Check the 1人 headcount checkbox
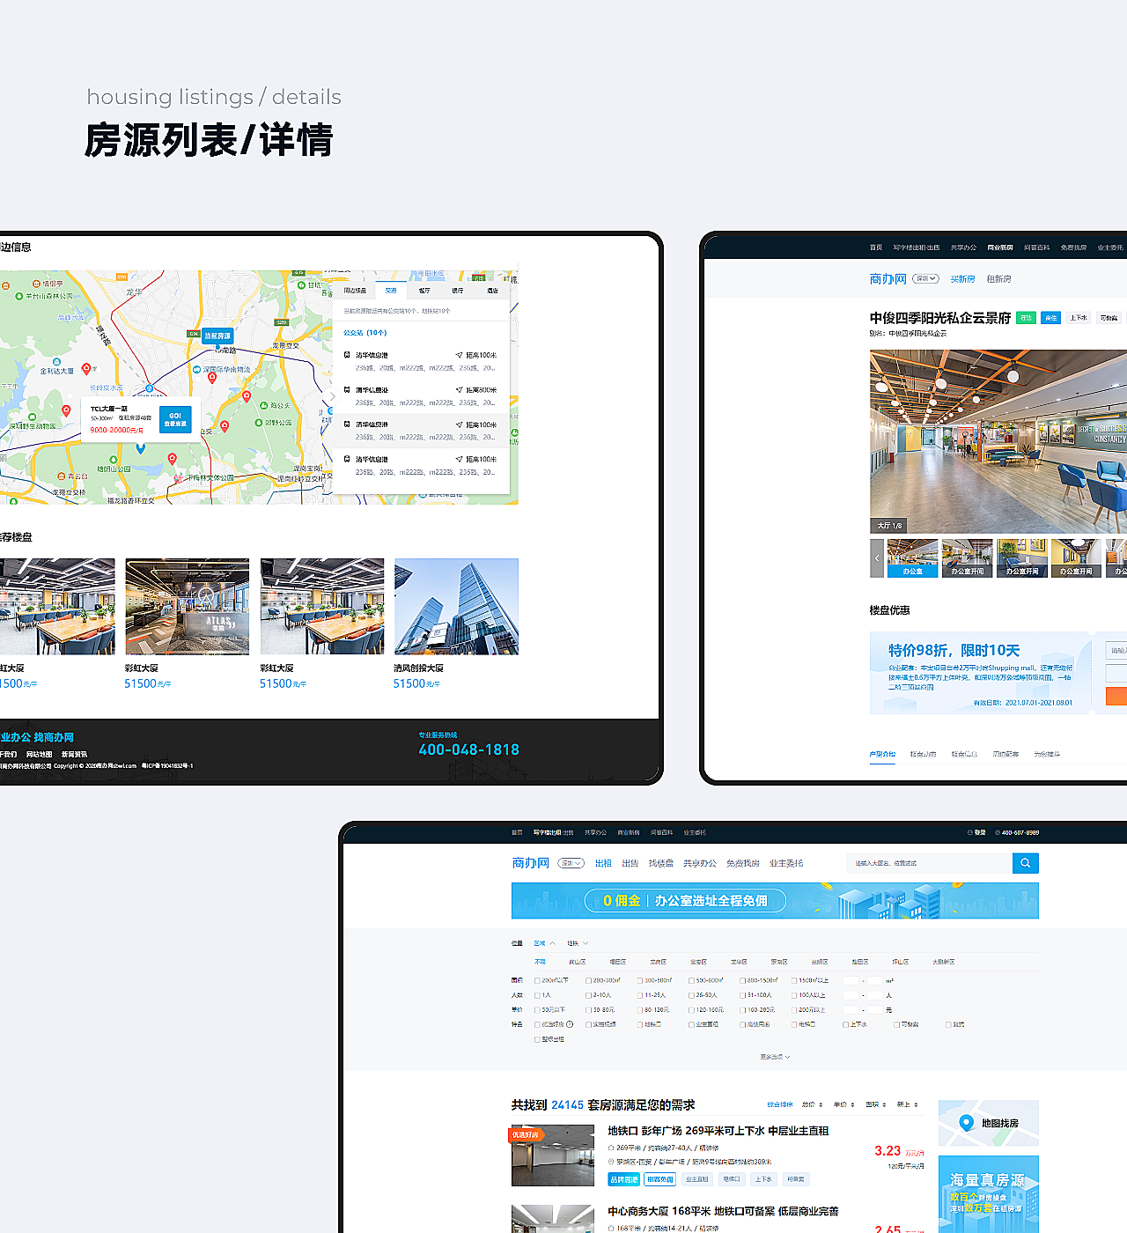Screen dimensions: 1127x1233 [x=537, y=995]
